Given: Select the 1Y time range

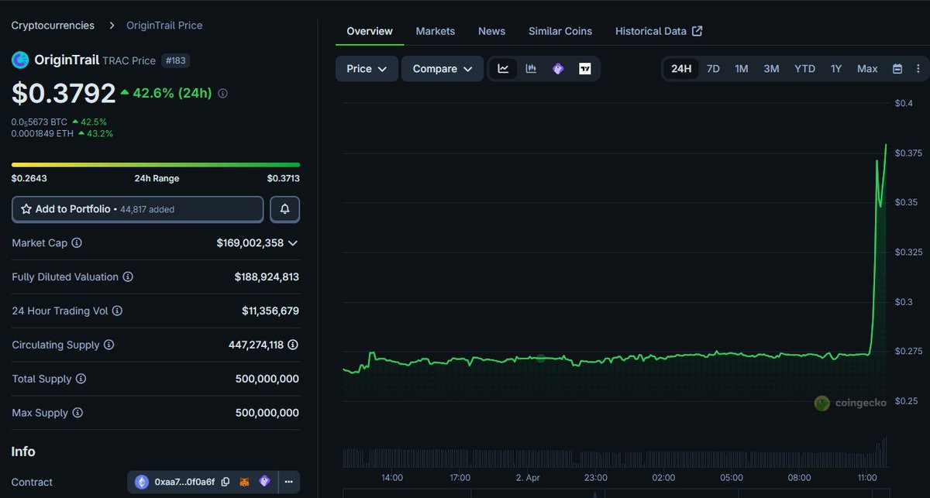Looking at the screenshot, I should click(x=836, y=69).
